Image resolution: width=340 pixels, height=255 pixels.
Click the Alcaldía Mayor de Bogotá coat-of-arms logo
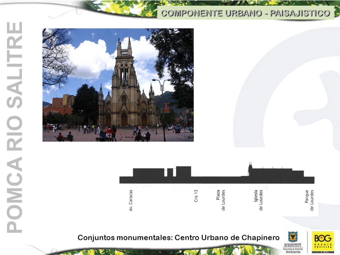pos(293,237)
